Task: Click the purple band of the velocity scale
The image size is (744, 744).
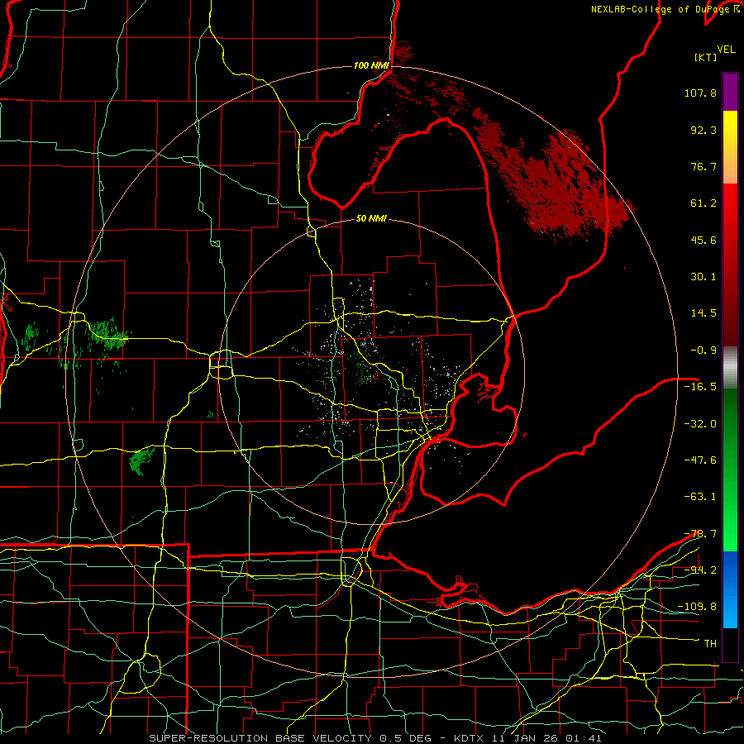Action: point(730,92)
